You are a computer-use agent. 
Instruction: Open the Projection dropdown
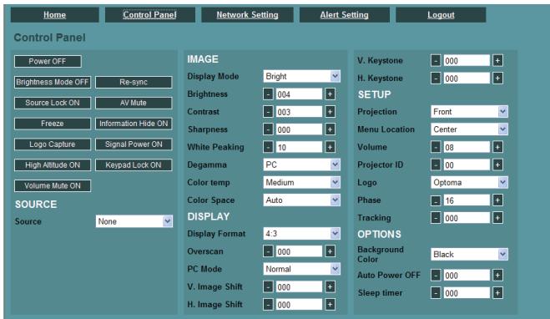469,112
